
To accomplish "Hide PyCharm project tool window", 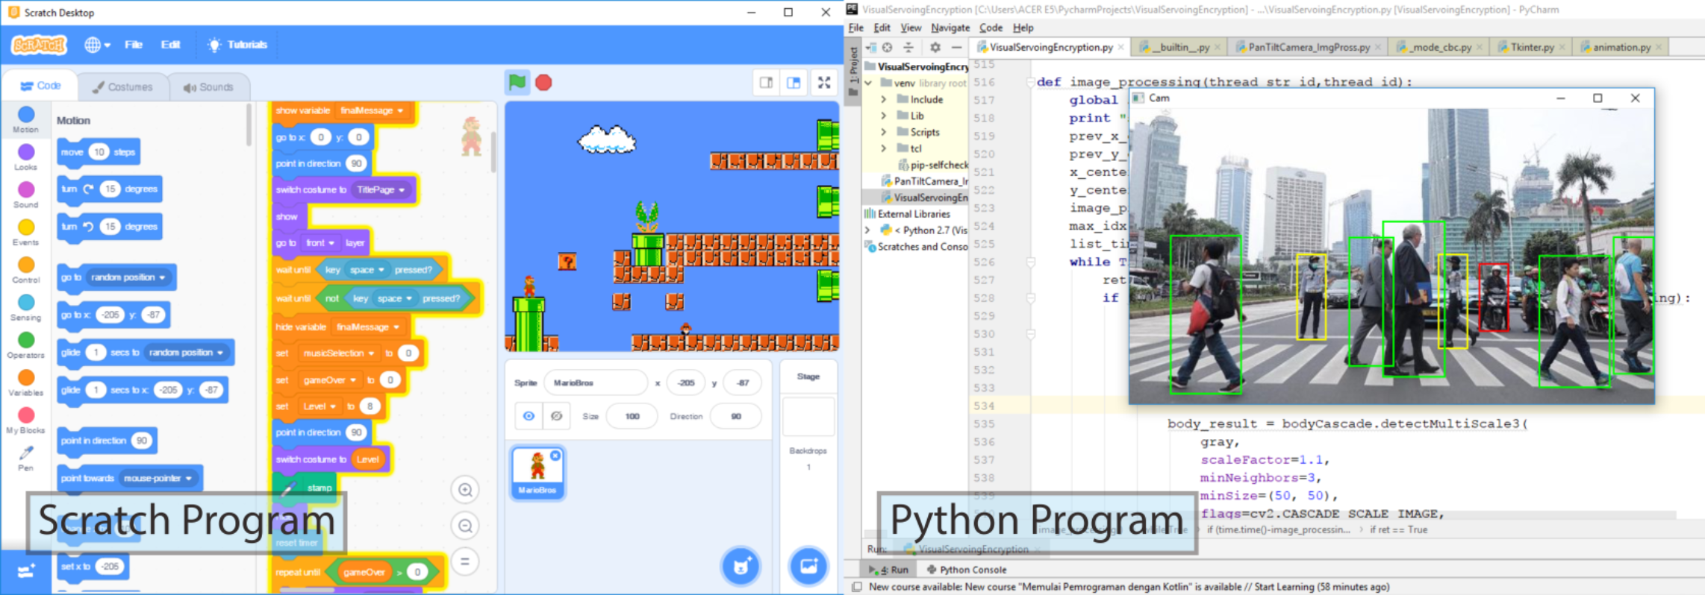I will coord(956,47).
